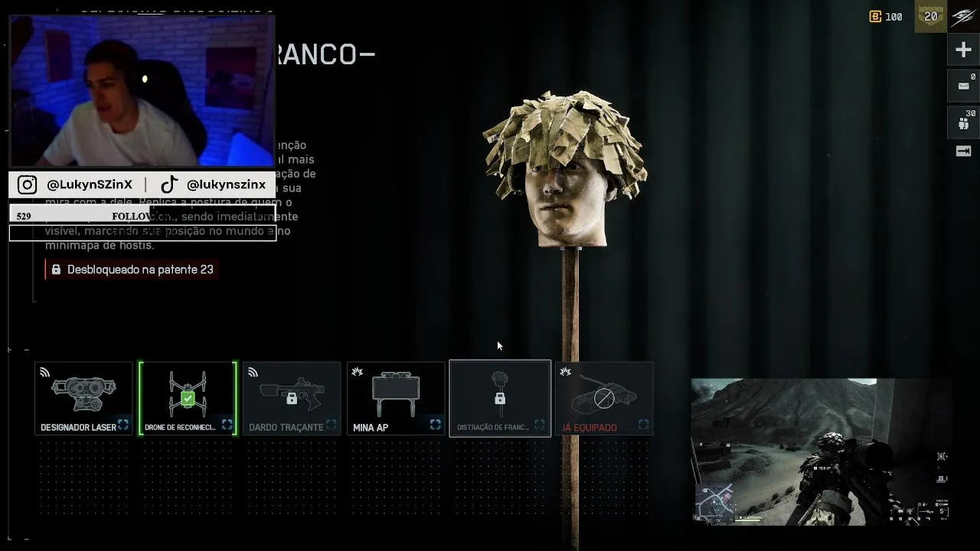The image size is (980, 551).
Task: Click the padlock on Dardo Traçante card
Action: 292,399
